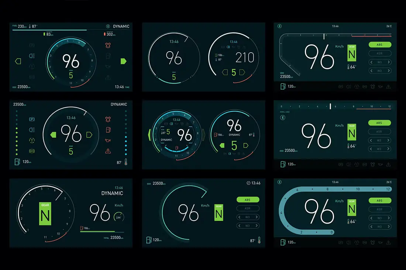Click the clock icon beside 13:46 in bottom-middle dashboard
This screenshot has height=270, width=406.
pos(248,183)
